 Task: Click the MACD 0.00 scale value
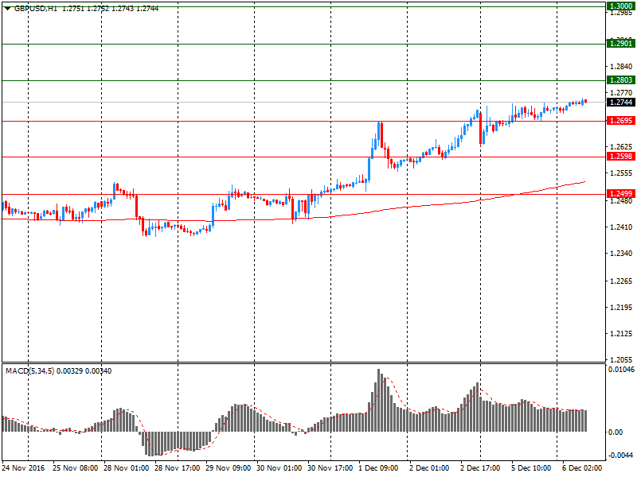(x=616, y=432)
